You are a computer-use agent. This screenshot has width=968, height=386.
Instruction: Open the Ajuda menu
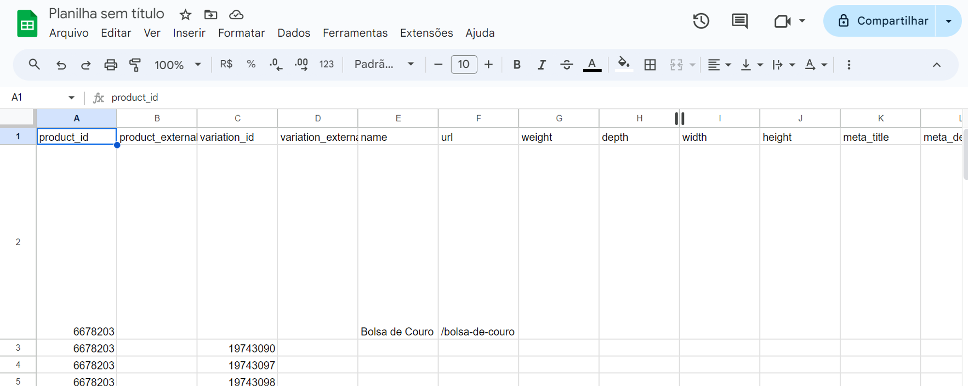[x=480, y=33]
